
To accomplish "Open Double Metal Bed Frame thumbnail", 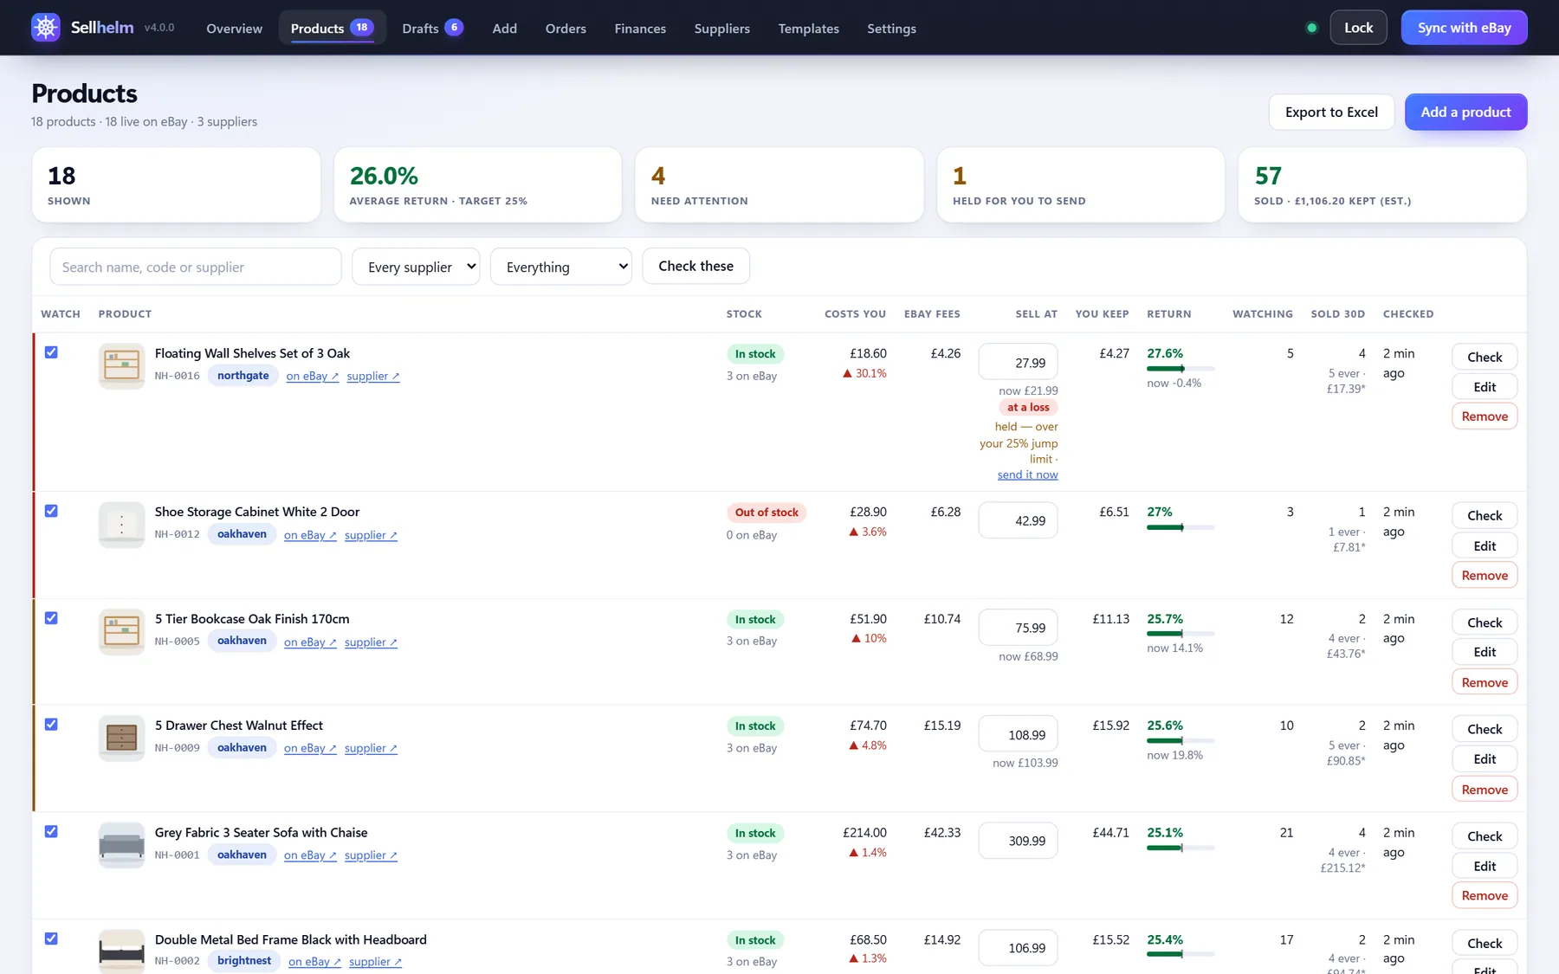I will tap(121, 951).
